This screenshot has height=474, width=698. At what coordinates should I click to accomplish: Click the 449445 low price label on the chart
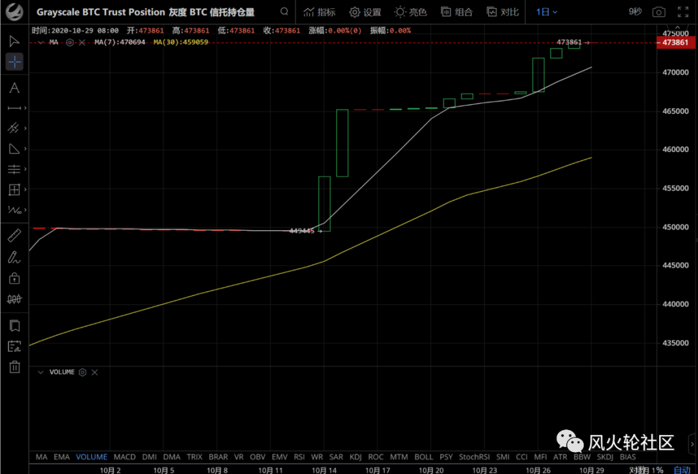point(302,231)
